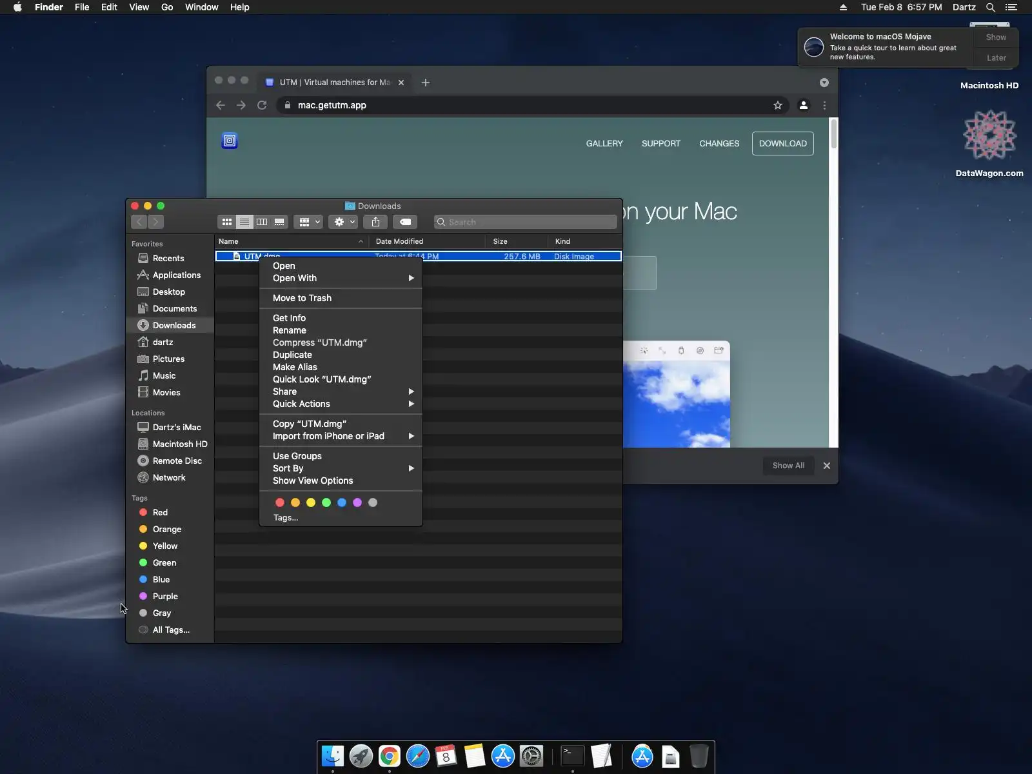
Task: Switch Finder to column view
Action: (262, 222)
